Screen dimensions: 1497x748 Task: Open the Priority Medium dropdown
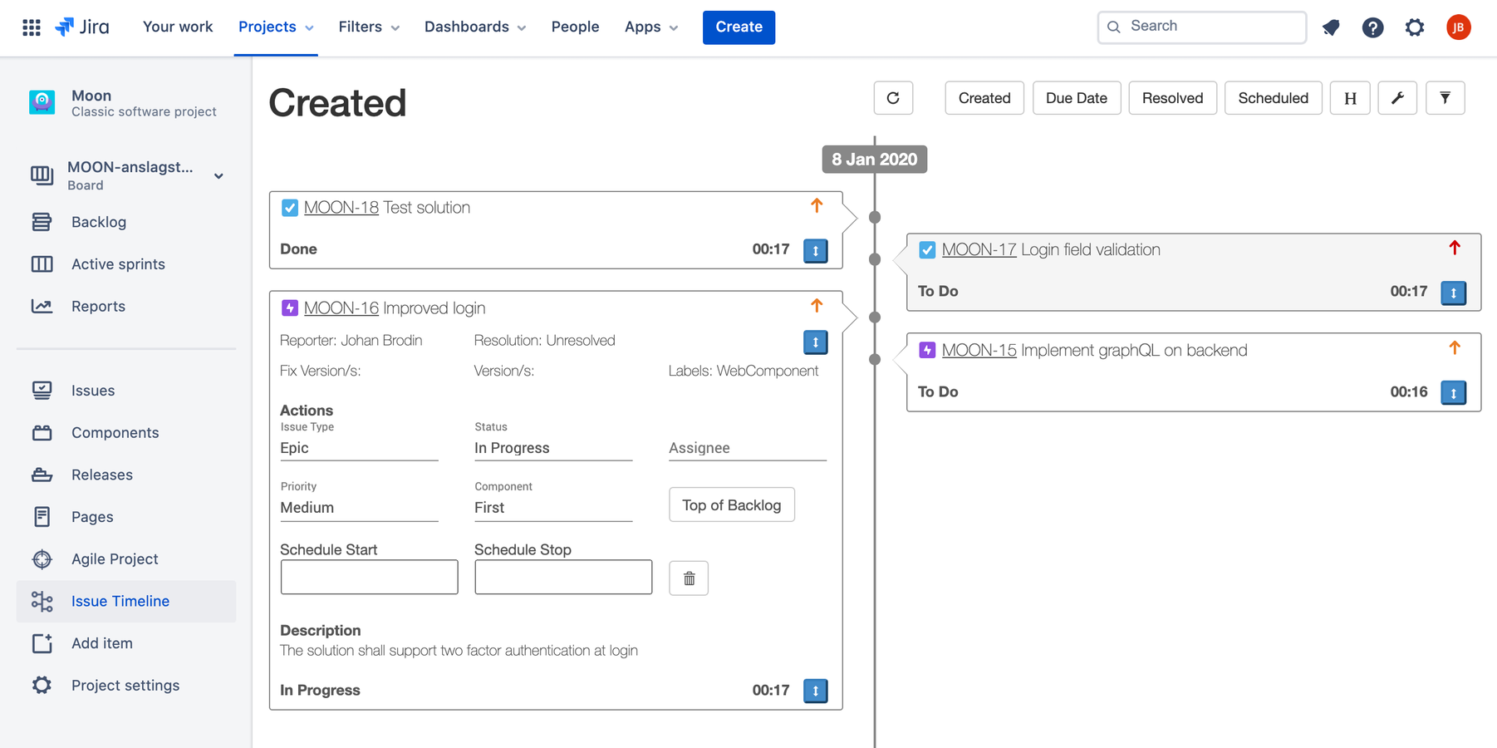click(359, 508)
